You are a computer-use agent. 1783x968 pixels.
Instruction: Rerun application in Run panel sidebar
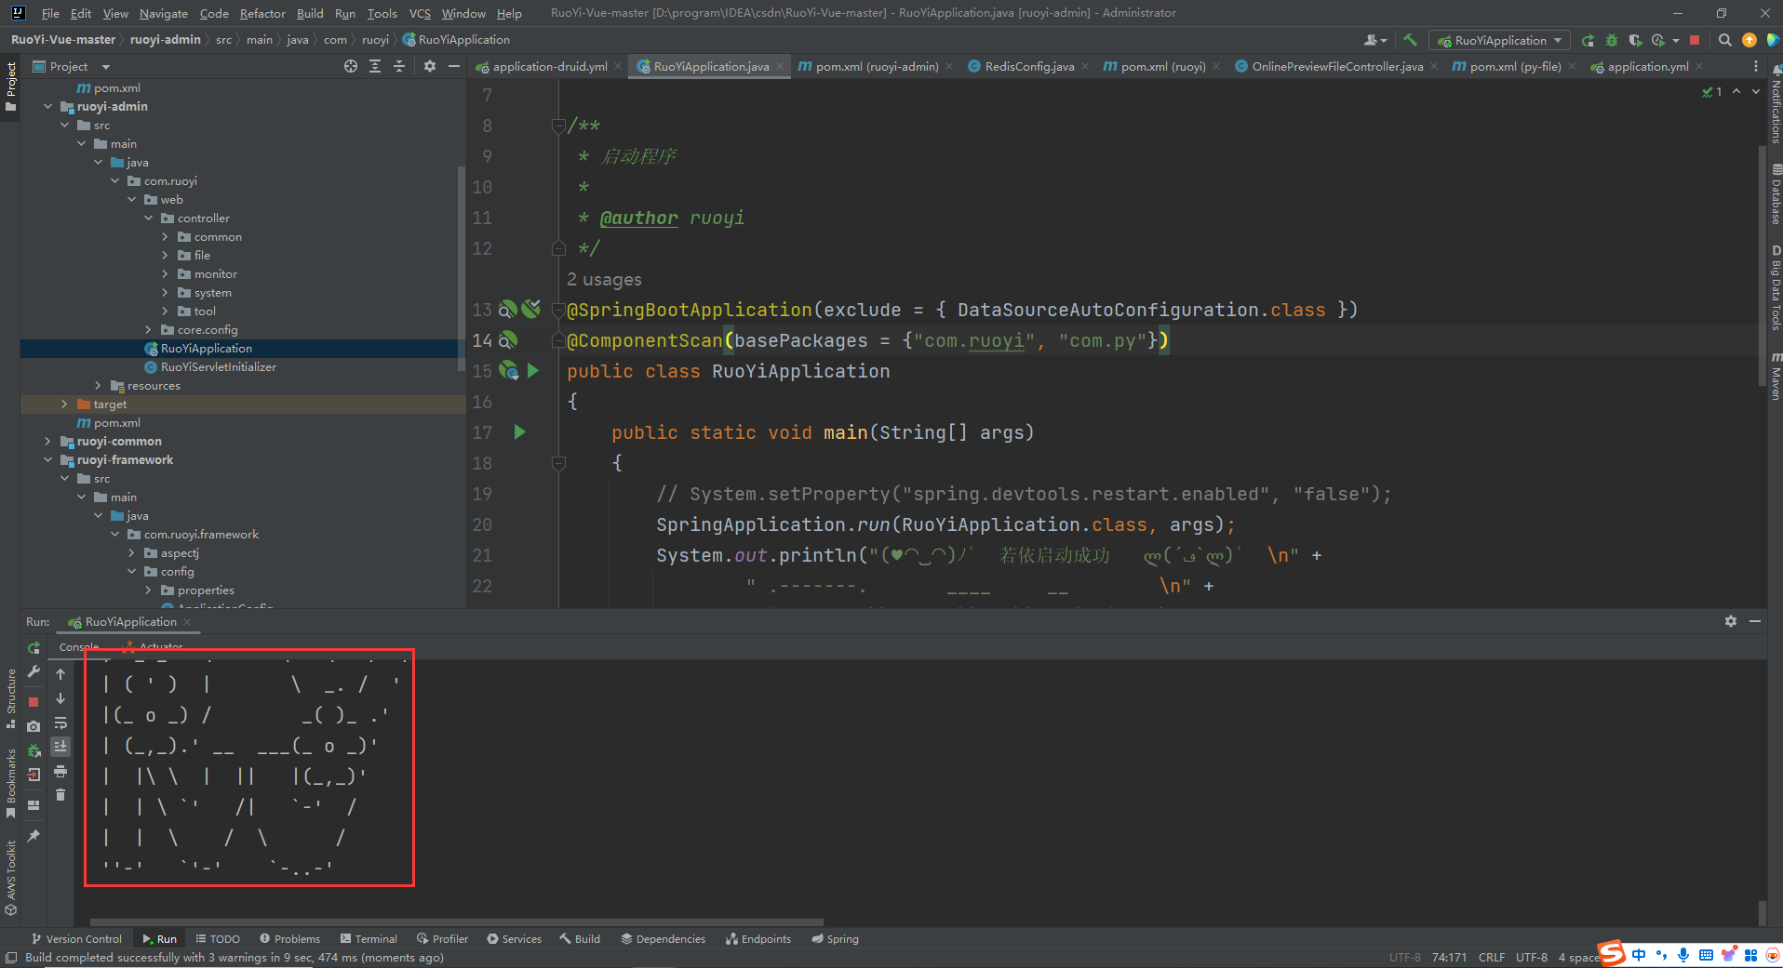point(34,648)
